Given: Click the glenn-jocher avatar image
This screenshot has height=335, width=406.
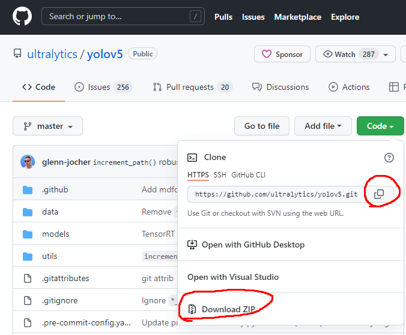Looking at the screenshot, I should tap(28, 162).
